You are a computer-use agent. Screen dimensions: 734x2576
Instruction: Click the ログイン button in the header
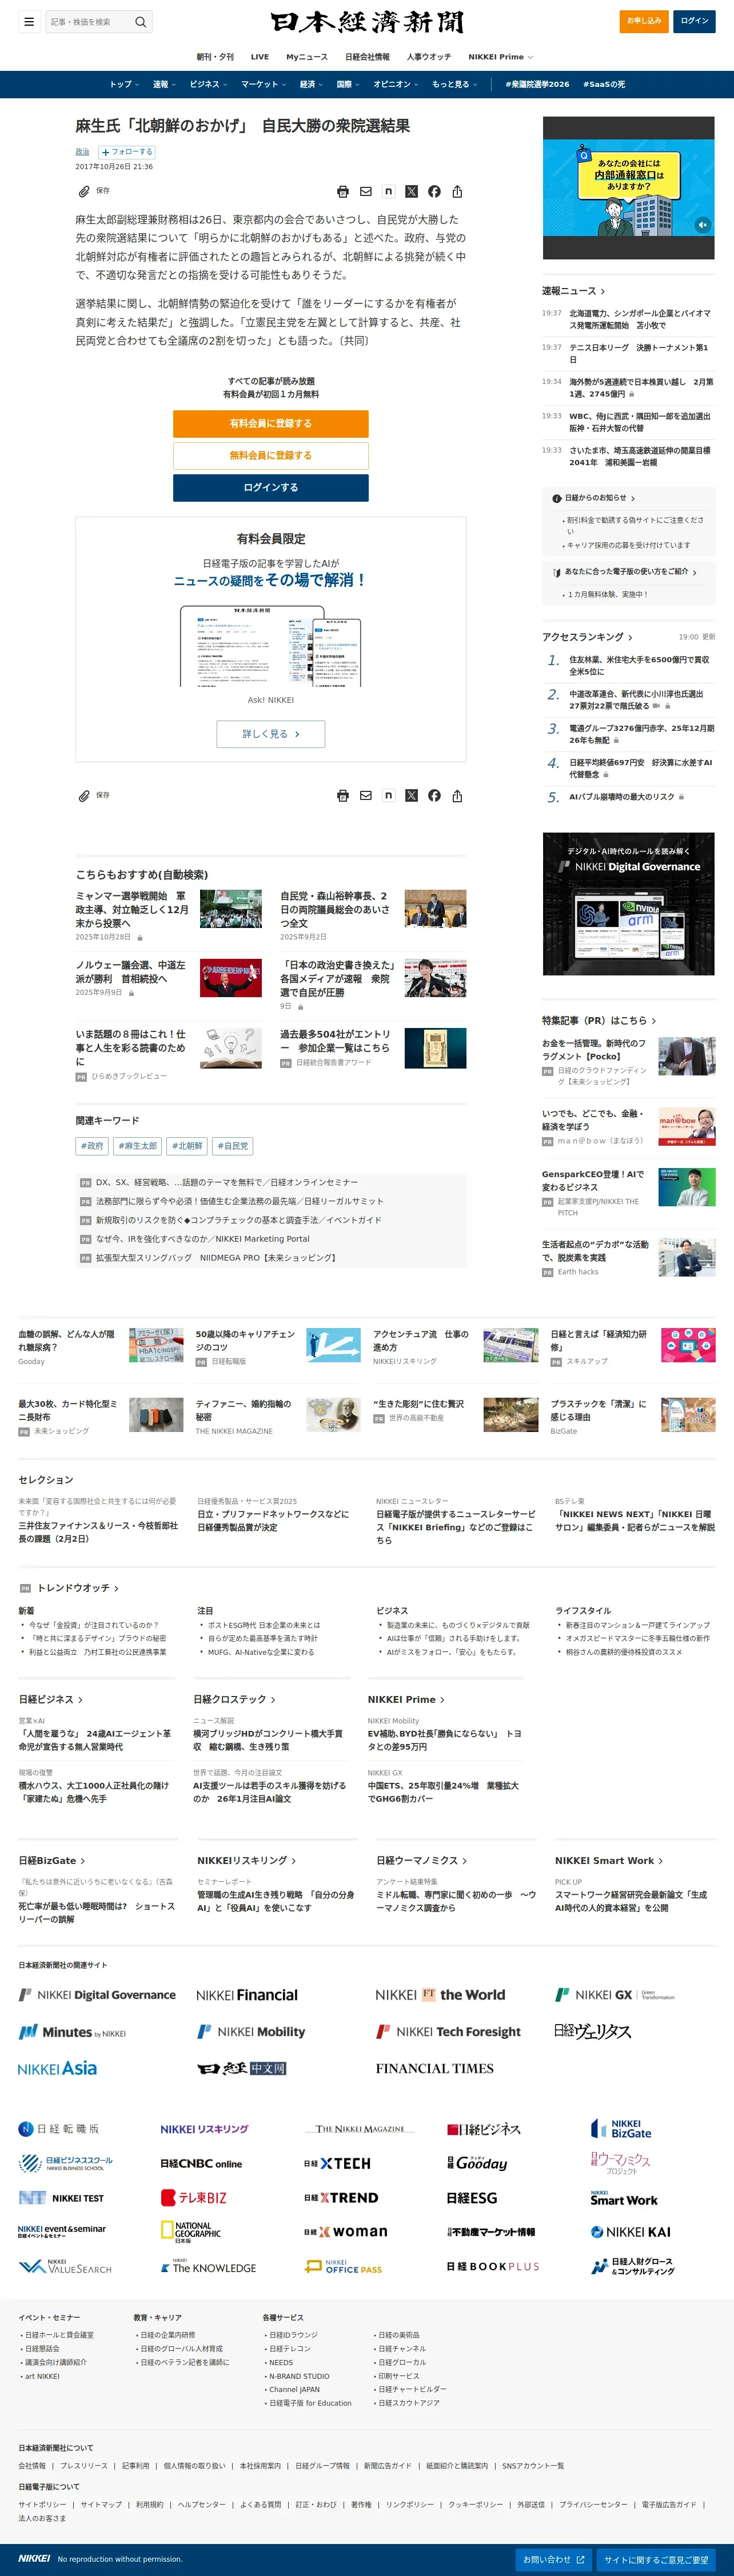tap(694, 21)
